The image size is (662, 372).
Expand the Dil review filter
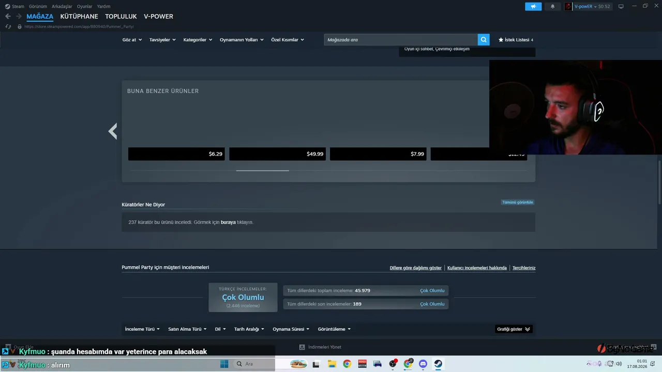pos(220,329)
